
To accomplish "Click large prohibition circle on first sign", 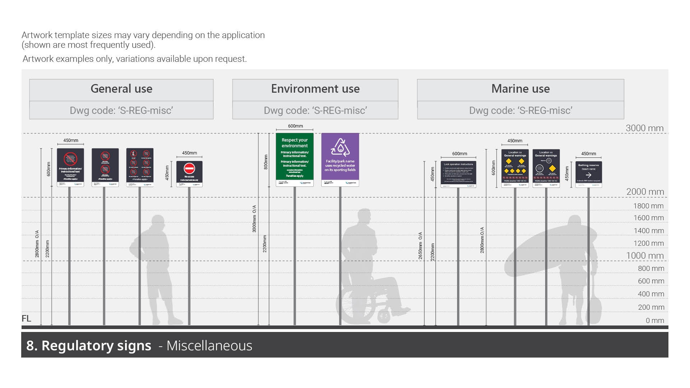I will coord(70,159).
